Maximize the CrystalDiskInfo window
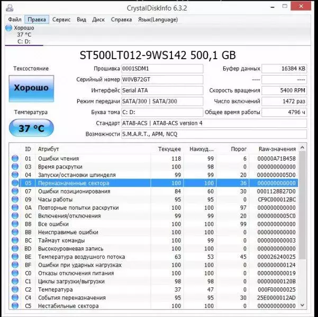The image size is (318, 317). (x=285, y=6)
